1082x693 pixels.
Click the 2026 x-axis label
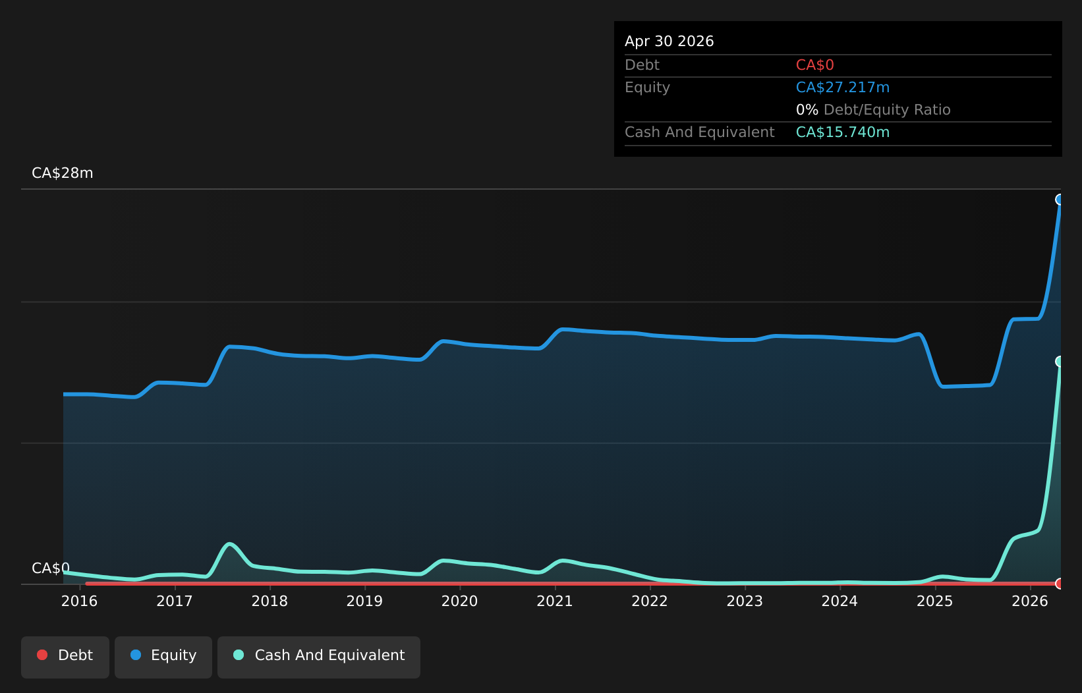[x=1030, y=601]
